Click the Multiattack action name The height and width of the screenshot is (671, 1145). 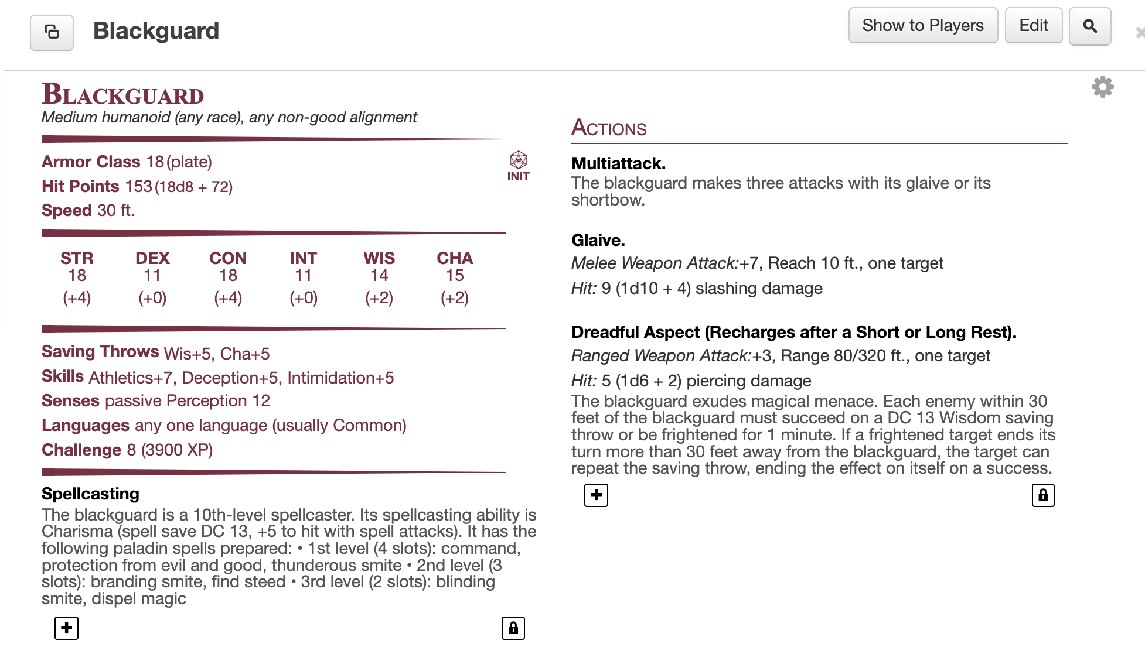618,163
